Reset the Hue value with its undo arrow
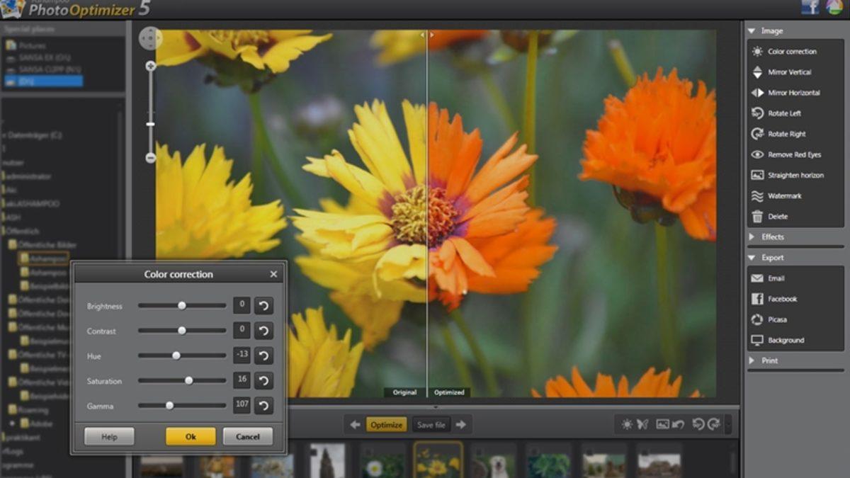 (263, 355)
